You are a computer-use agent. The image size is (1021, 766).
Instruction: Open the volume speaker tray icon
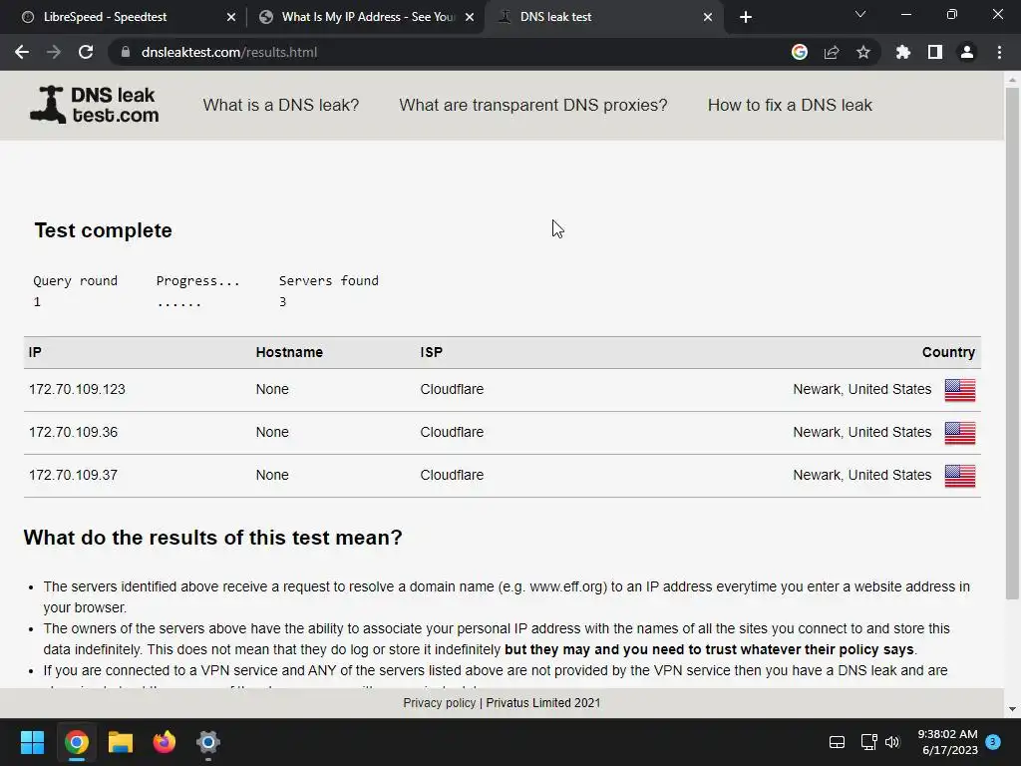point(892,742)
